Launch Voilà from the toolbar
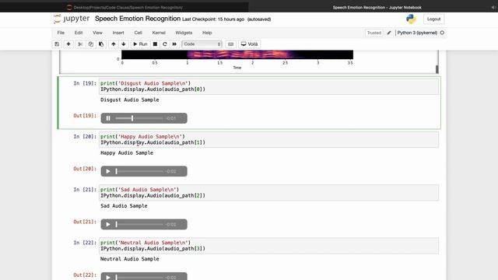 click(x=250, y=44)
